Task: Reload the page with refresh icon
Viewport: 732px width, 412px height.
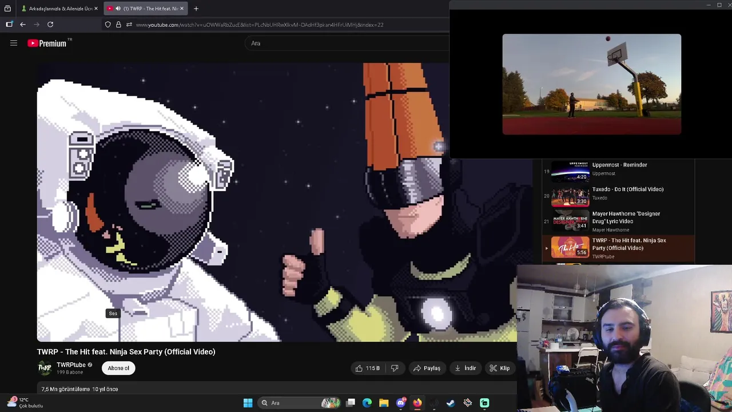Action: click(50, 25)
